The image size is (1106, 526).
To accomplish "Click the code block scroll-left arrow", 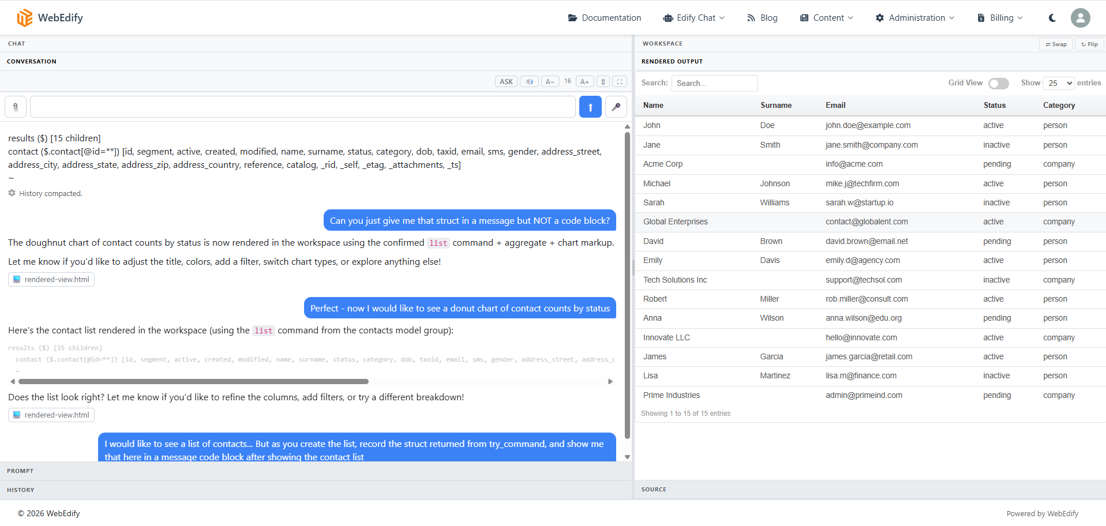I will pyautogui.click(x=13, y=381).
